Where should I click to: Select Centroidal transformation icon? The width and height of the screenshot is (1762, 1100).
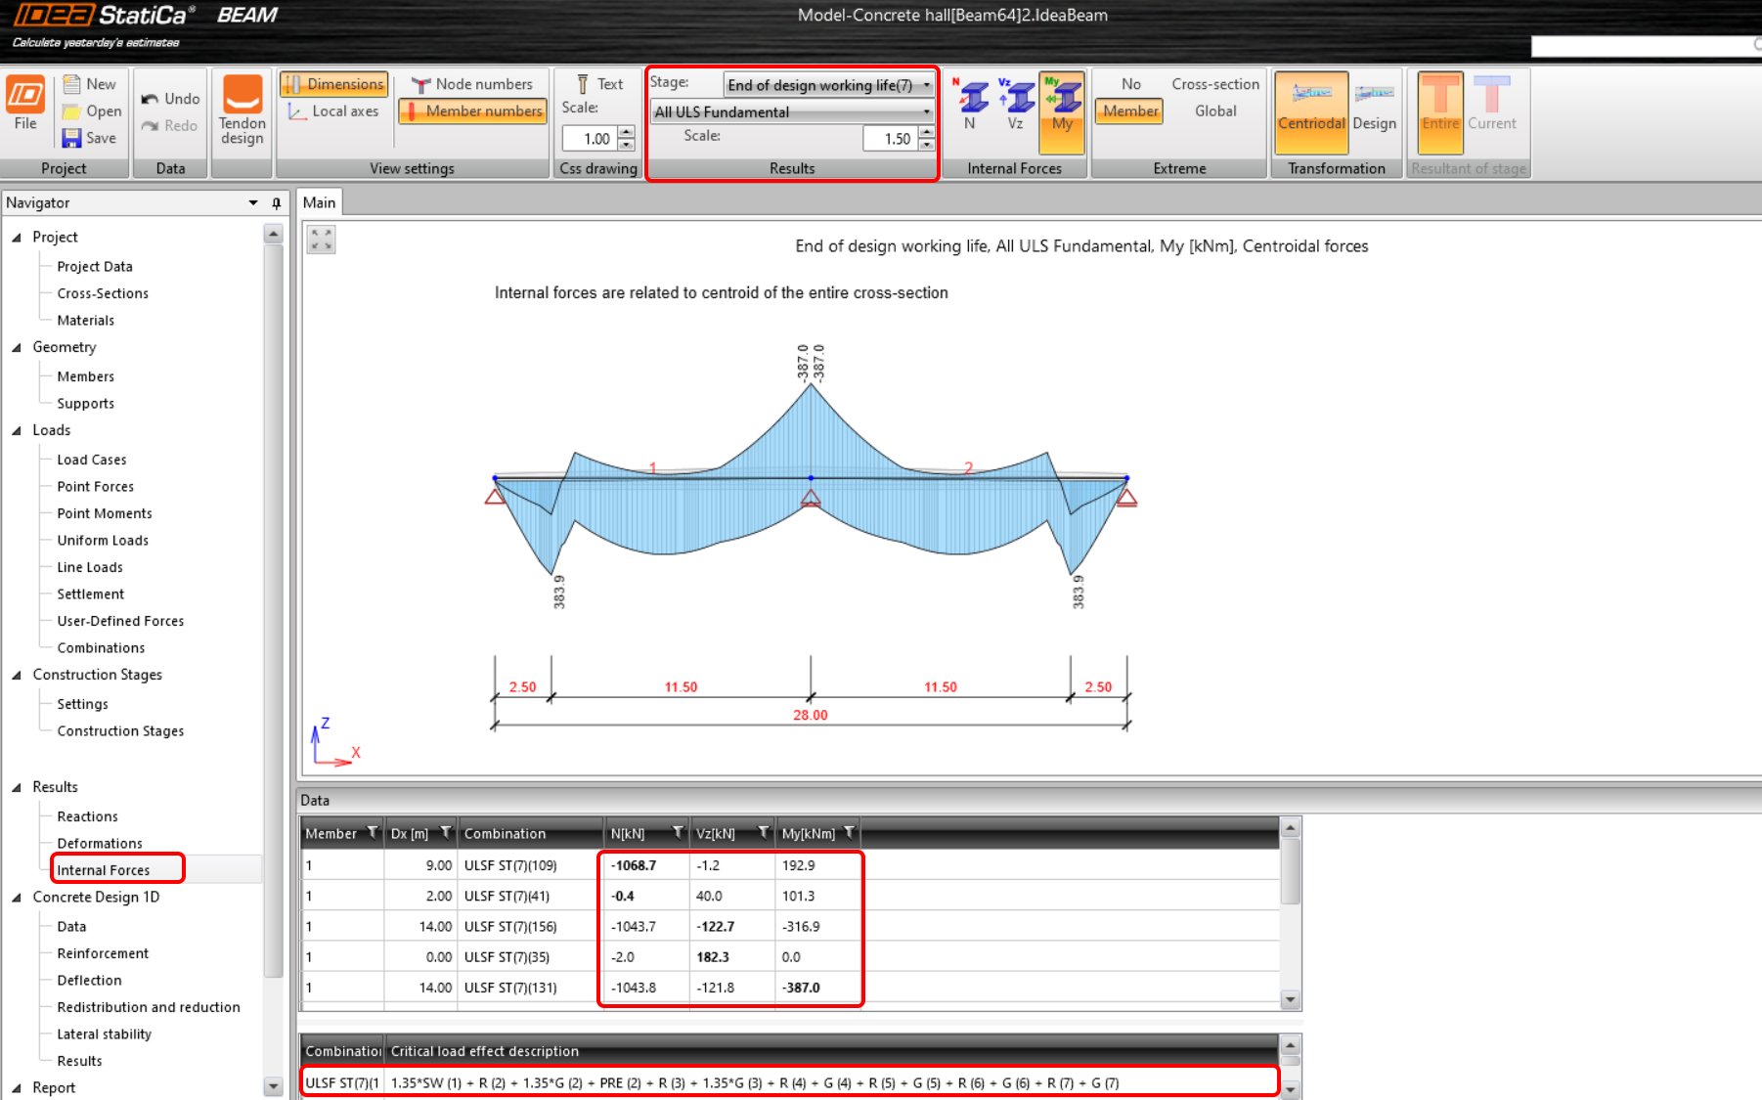(1311, 111)
